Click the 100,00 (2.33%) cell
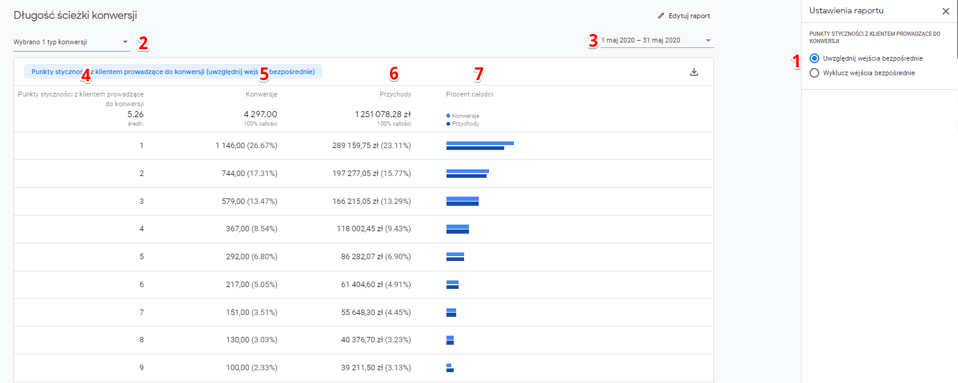Viewport: 958px width, 383px height. click(x=252, y=368)
